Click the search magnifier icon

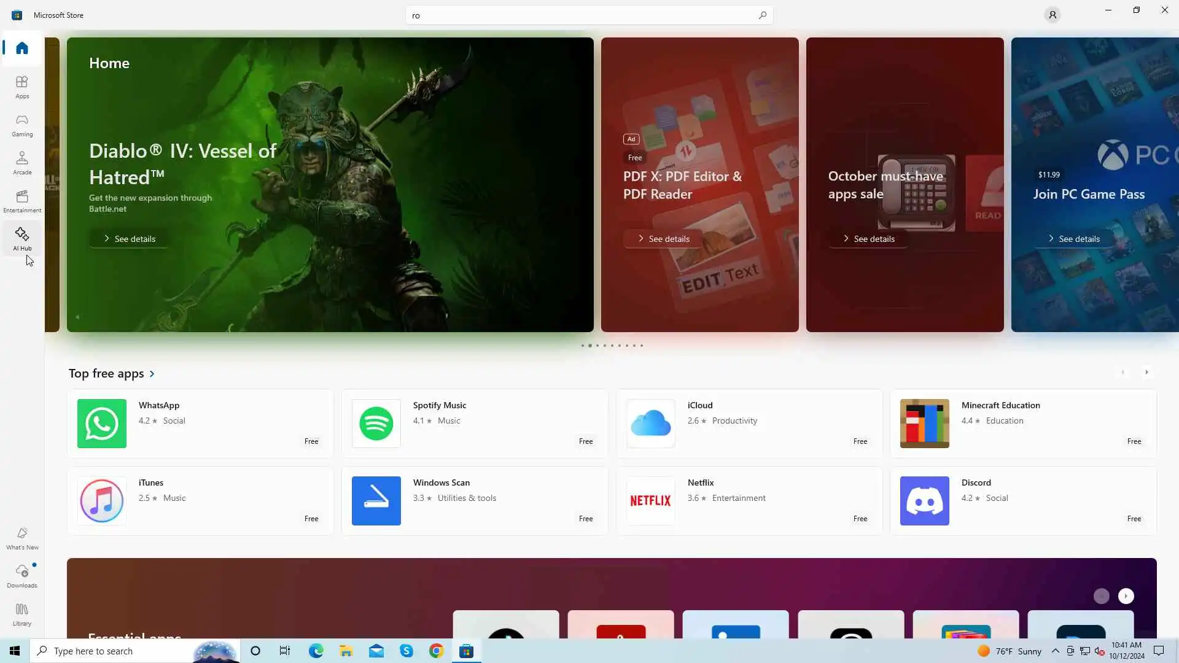pyautogui.click(x=762, y=15)
